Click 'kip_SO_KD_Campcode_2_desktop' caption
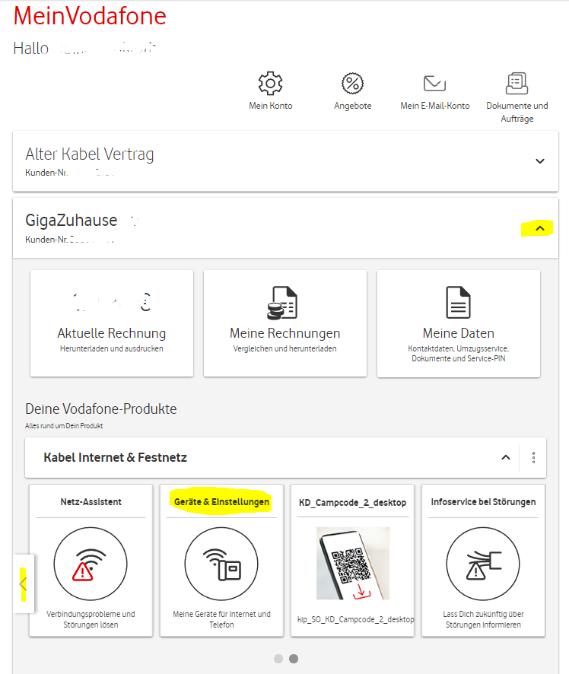The height and width of the screenshot is (674, 569). tap(355, 619)
